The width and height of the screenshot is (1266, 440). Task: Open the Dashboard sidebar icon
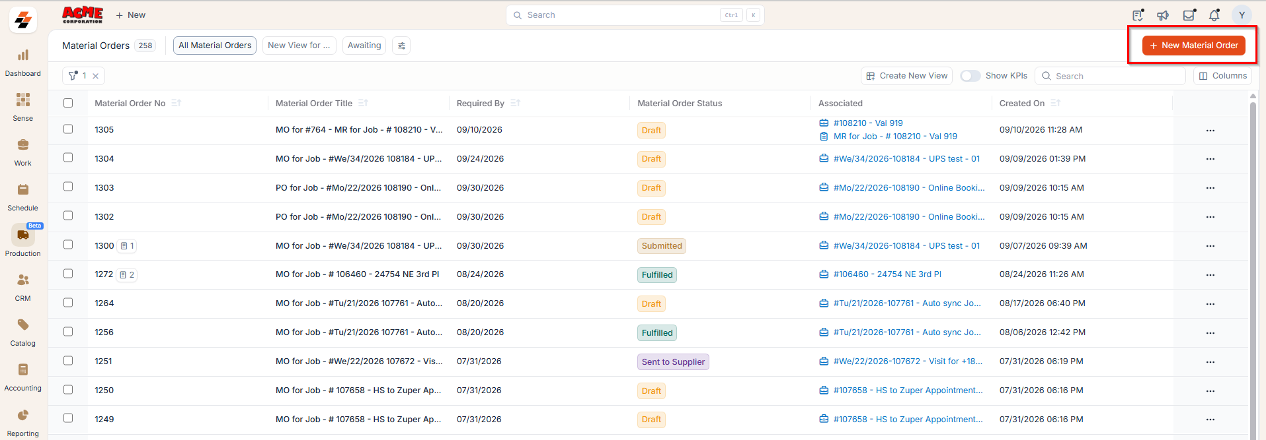[x=23, y=55]
